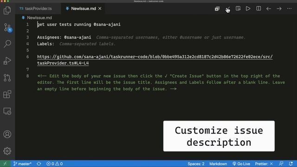Open Run and Debug view
297x167 pixels.
tap(7, 61)
